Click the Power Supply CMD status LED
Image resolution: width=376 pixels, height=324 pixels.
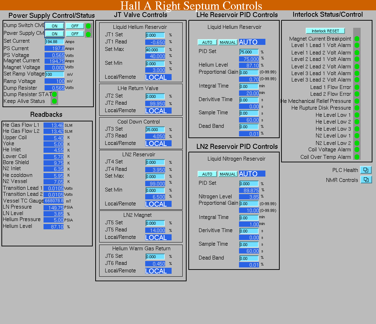pyautogui.click(x=88, y=34)
